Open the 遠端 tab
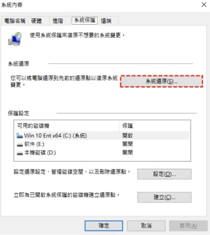This screenshot has width=210, height=235. pos(106,21)
